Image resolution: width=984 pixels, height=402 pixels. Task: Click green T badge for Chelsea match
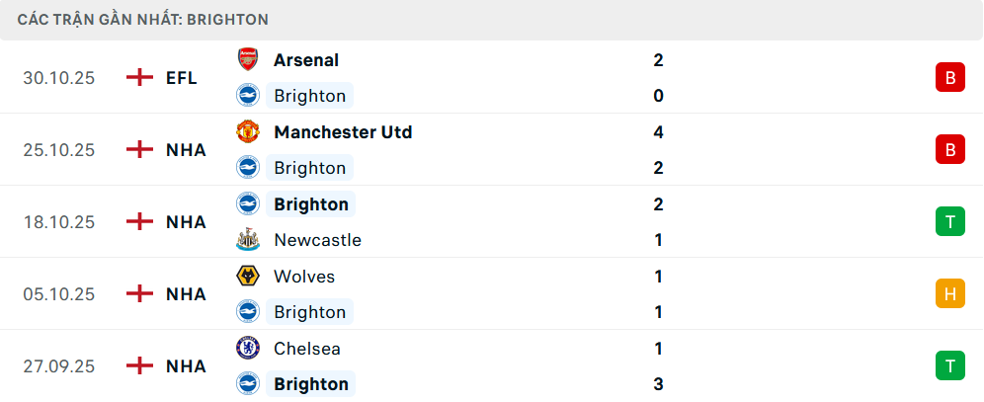point(949,365)
